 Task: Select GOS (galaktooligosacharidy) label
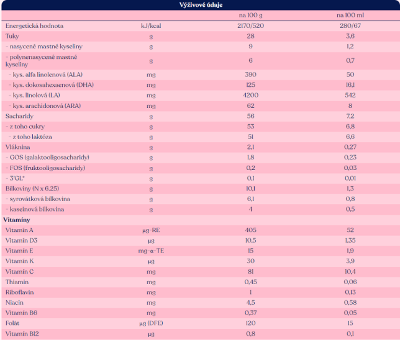click(47, 158)
